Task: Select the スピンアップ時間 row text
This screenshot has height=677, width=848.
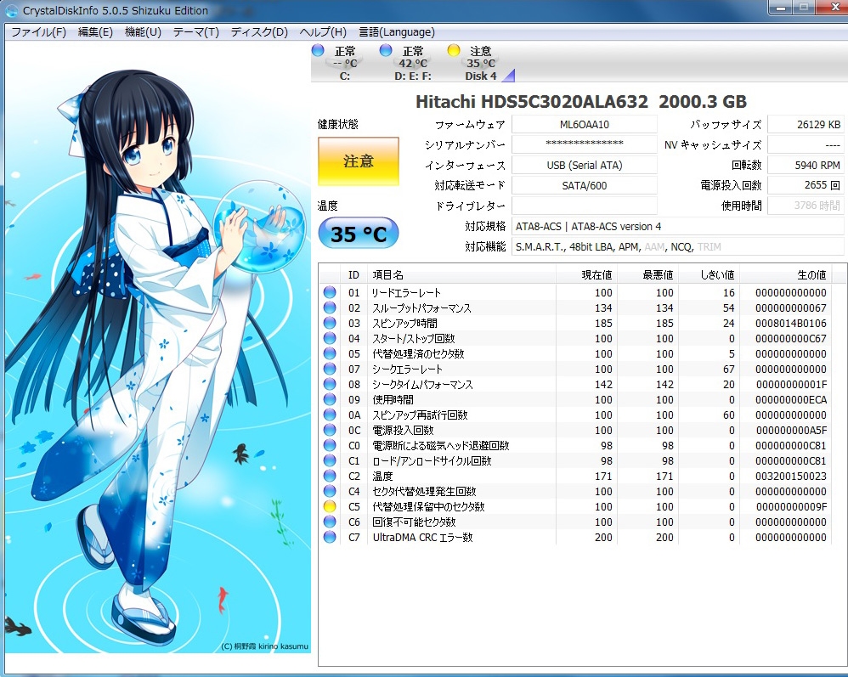Action: tap(404, 323)
